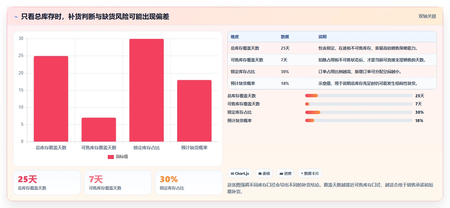Toggle the 指标值 legend swatch
The width and height of the screenshot is (450, 208).
click(x=111, y=157)
